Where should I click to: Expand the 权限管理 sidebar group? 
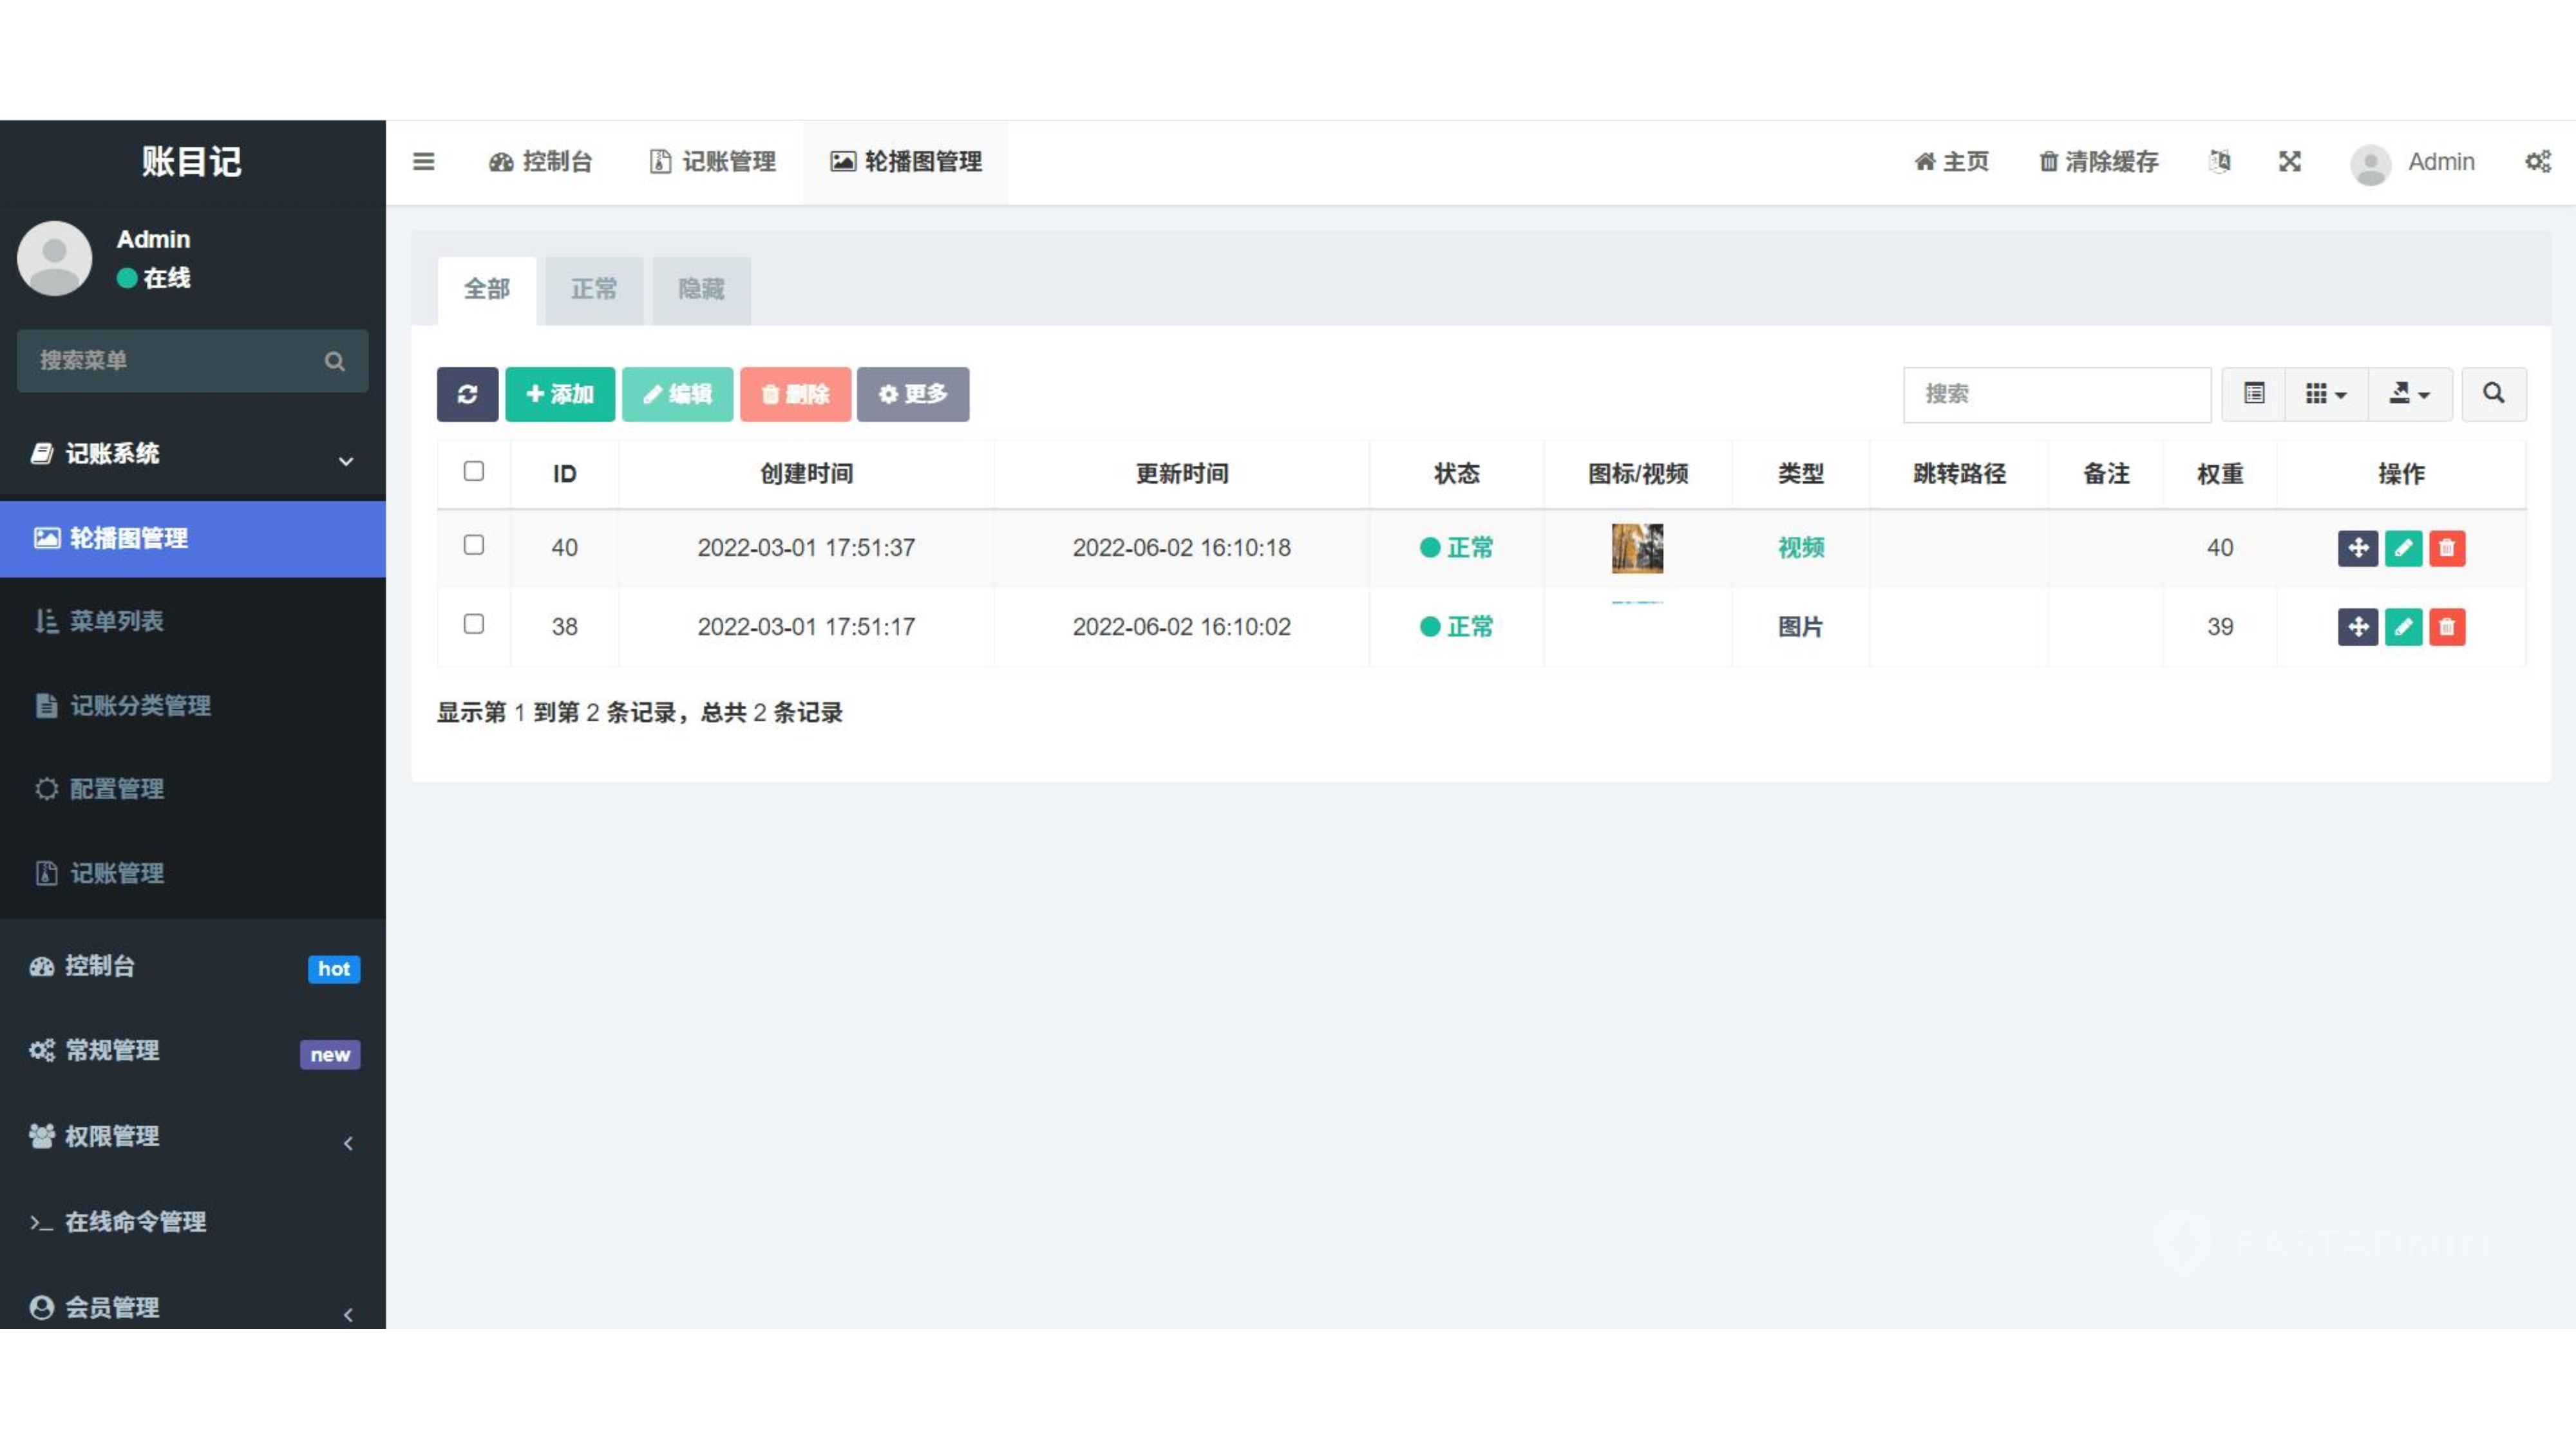click(x=193, y=1137)
